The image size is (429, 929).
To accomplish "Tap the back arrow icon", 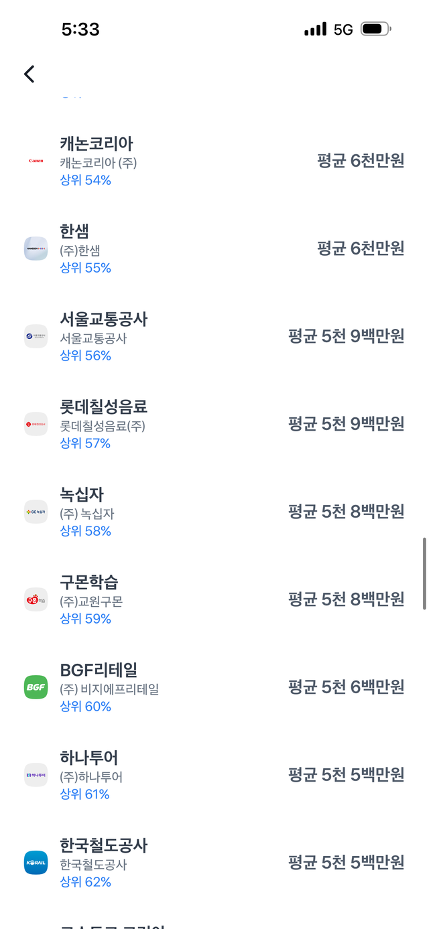I will click(x=29, y=74).
